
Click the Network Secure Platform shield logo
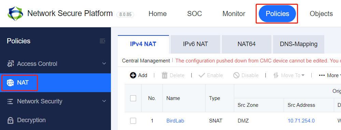click(x=15, y=14)
